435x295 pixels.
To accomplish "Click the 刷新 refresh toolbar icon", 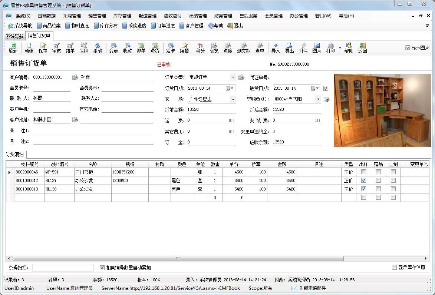I will [13, 48].
